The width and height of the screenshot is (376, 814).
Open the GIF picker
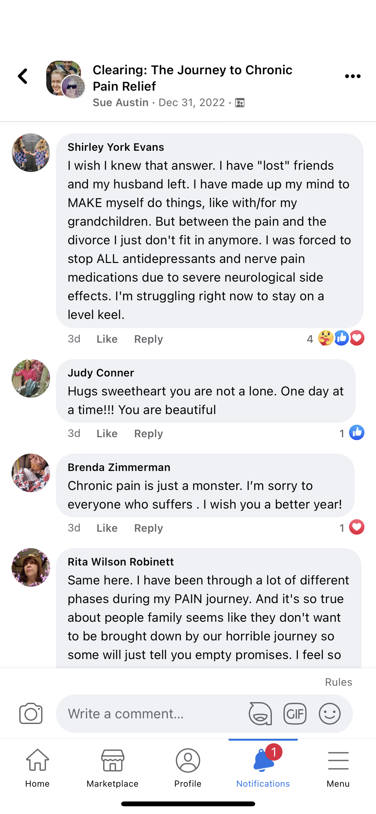(x=295, y=714)
